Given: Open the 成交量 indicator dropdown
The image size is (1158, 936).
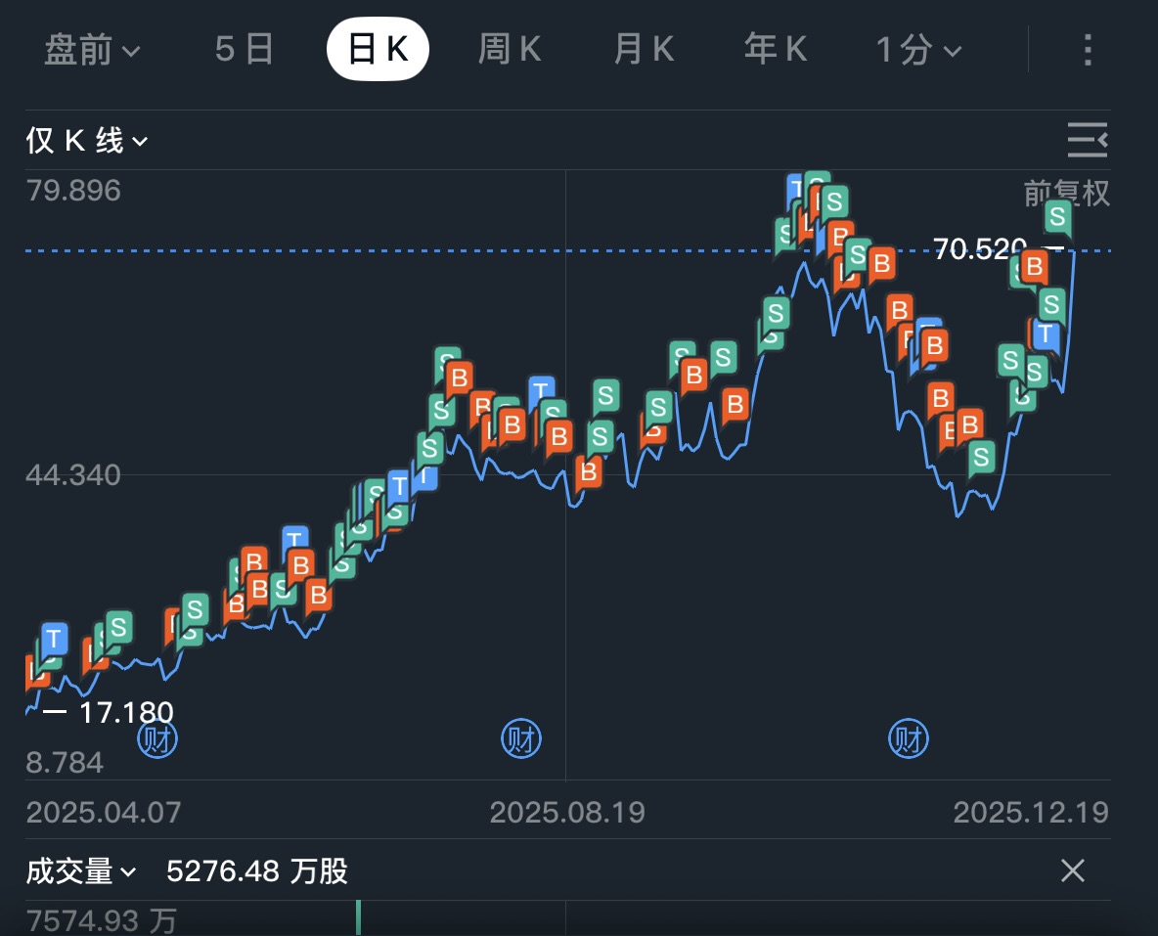Looking at the screenshot, I should pyautogui.click(x=81, y=870).
